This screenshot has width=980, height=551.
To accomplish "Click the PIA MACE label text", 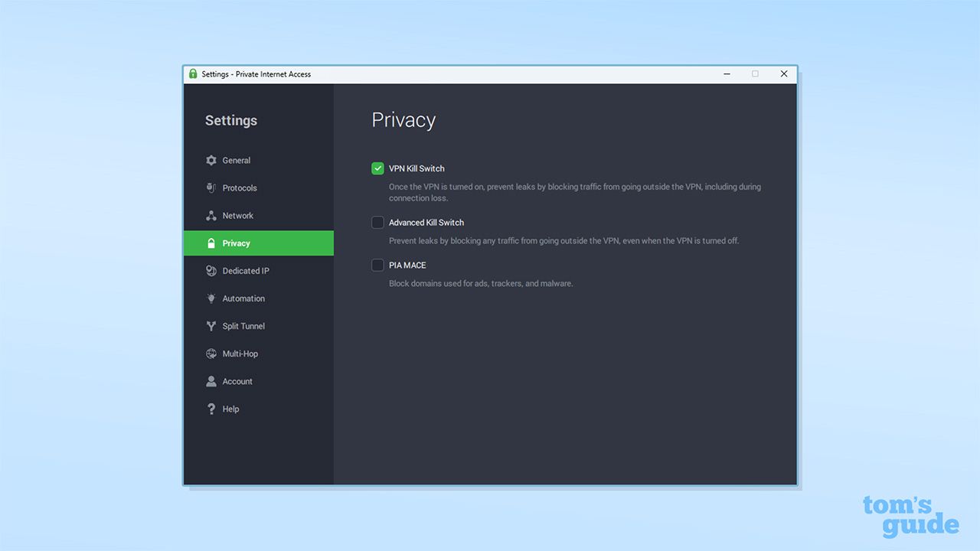I will tap(407, 266).
